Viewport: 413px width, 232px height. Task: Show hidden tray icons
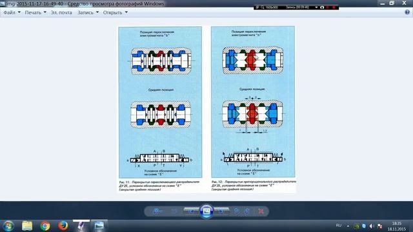(348, 226)
